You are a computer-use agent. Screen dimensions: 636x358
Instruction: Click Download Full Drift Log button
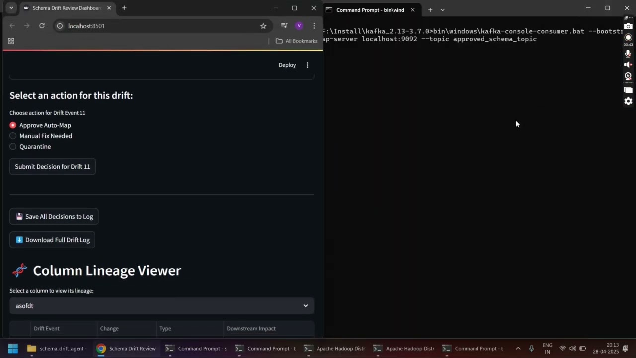(53, 240)
